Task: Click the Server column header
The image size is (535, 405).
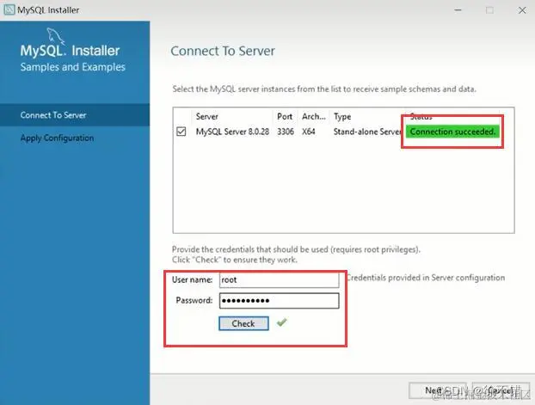Action: coord(207,116)
